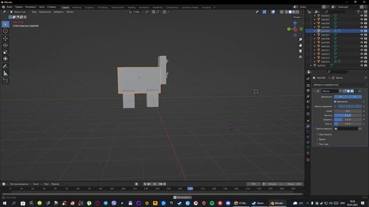Select the Transform tool
Viewport: 369px width, 207px height.
(5, 59)
